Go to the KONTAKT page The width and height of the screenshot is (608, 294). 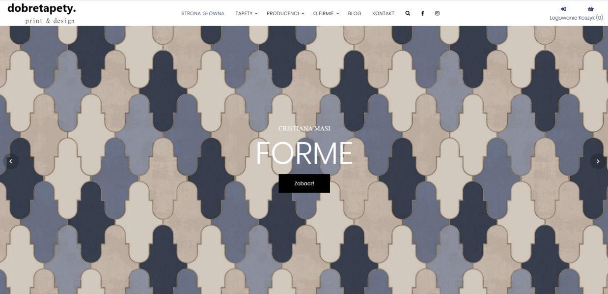[x=383, y=13]
